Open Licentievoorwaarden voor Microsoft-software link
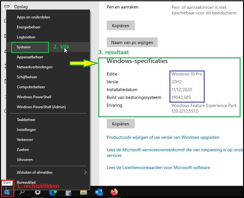 pos(158,167)
